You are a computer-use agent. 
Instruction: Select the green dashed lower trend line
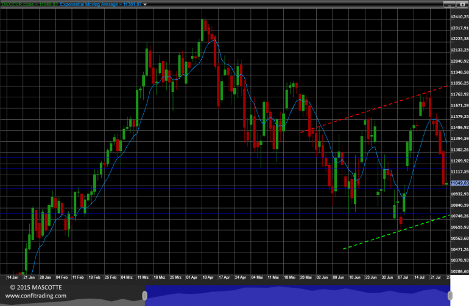(397, 232)
